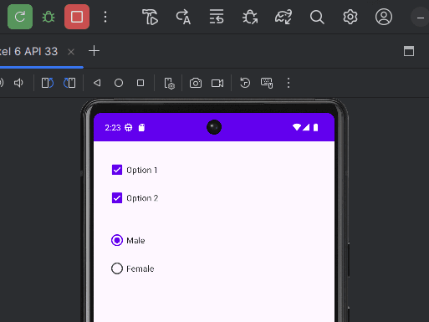The image size is (429, 322).
Task: Minimize the tool window with dash button
Action: pos(420,18)
